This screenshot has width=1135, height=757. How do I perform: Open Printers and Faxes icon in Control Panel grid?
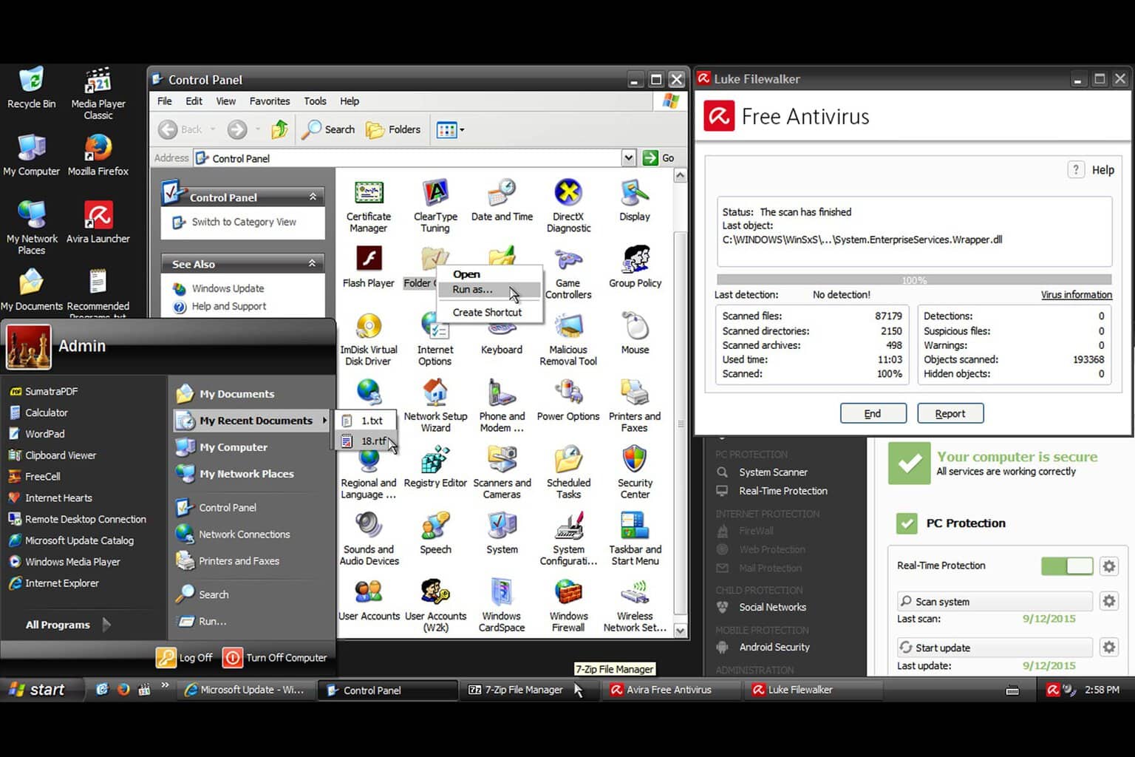click(x=635, y=405)
